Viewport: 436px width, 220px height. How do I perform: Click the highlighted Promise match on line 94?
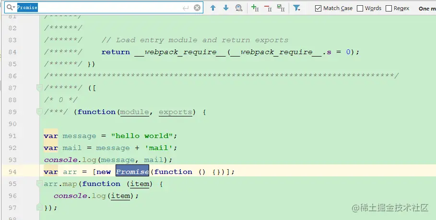coord(132,172)
